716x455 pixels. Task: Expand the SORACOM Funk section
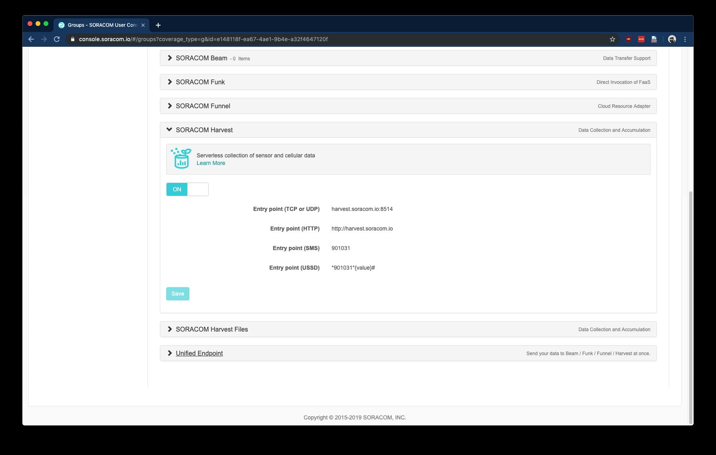click(200, 82)
